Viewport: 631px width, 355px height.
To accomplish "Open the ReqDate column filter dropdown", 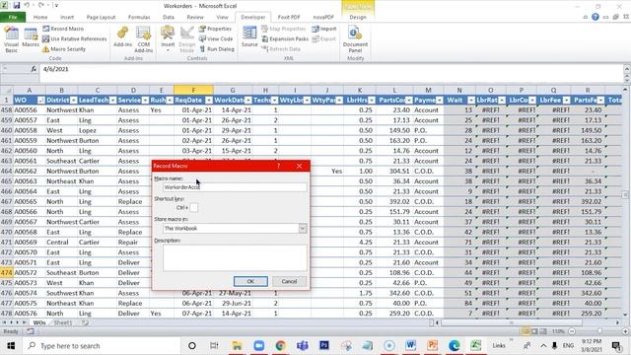I will [208, 101].
